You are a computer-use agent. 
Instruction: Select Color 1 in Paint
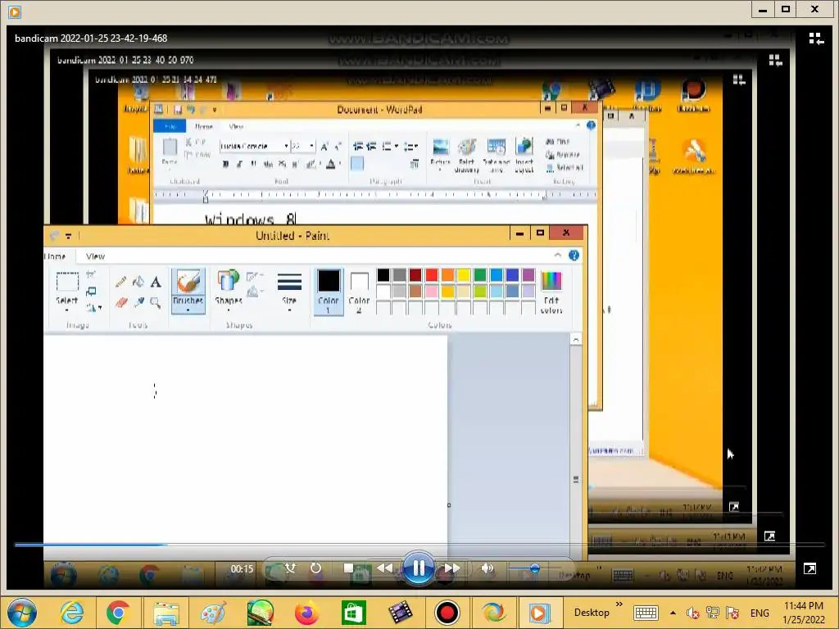329,292
